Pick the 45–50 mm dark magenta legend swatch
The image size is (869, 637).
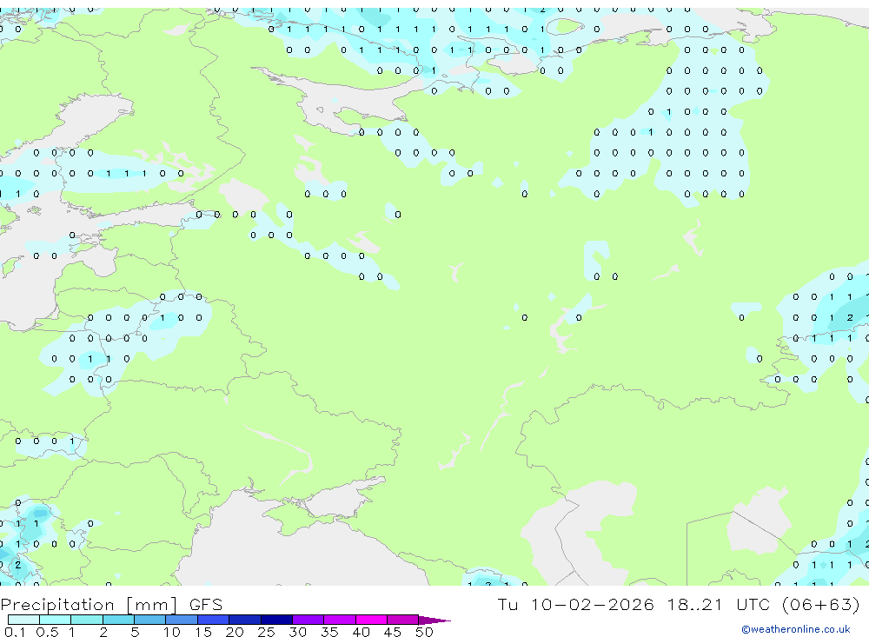point(402,620)
